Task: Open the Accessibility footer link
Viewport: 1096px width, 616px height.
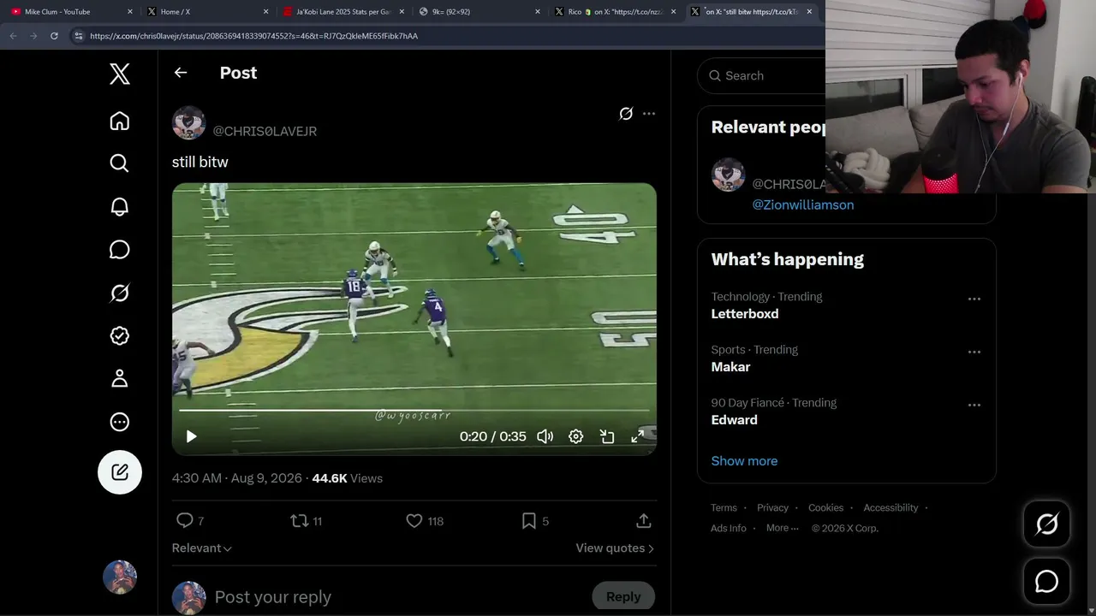Action: (x=890, y=507)
